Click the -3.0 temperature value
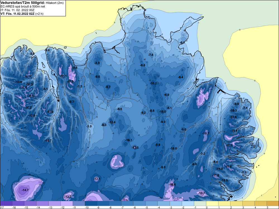 coord(89,126)
